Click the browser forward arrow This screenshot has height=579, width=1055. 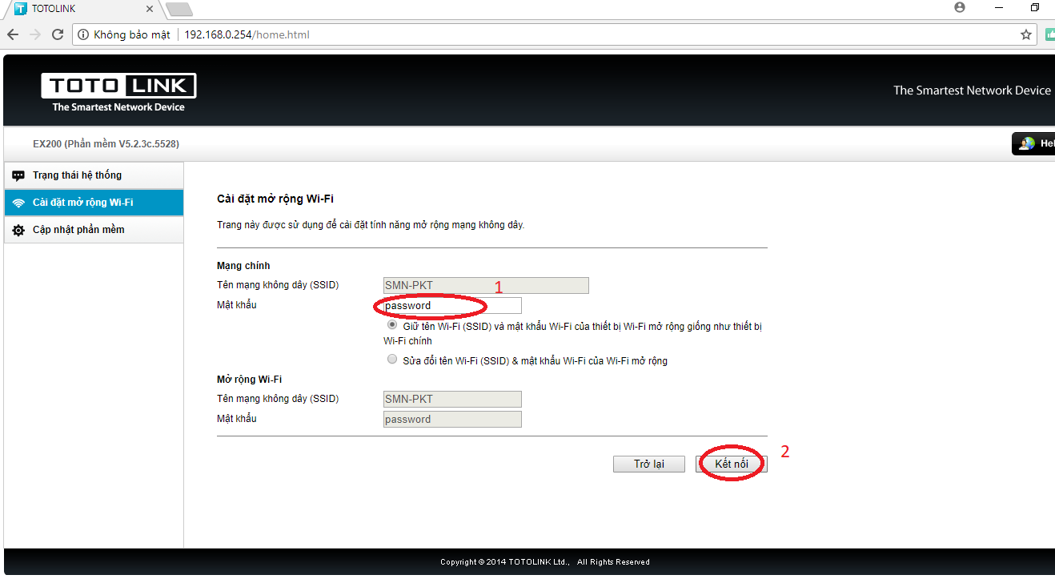pos(35,34)
